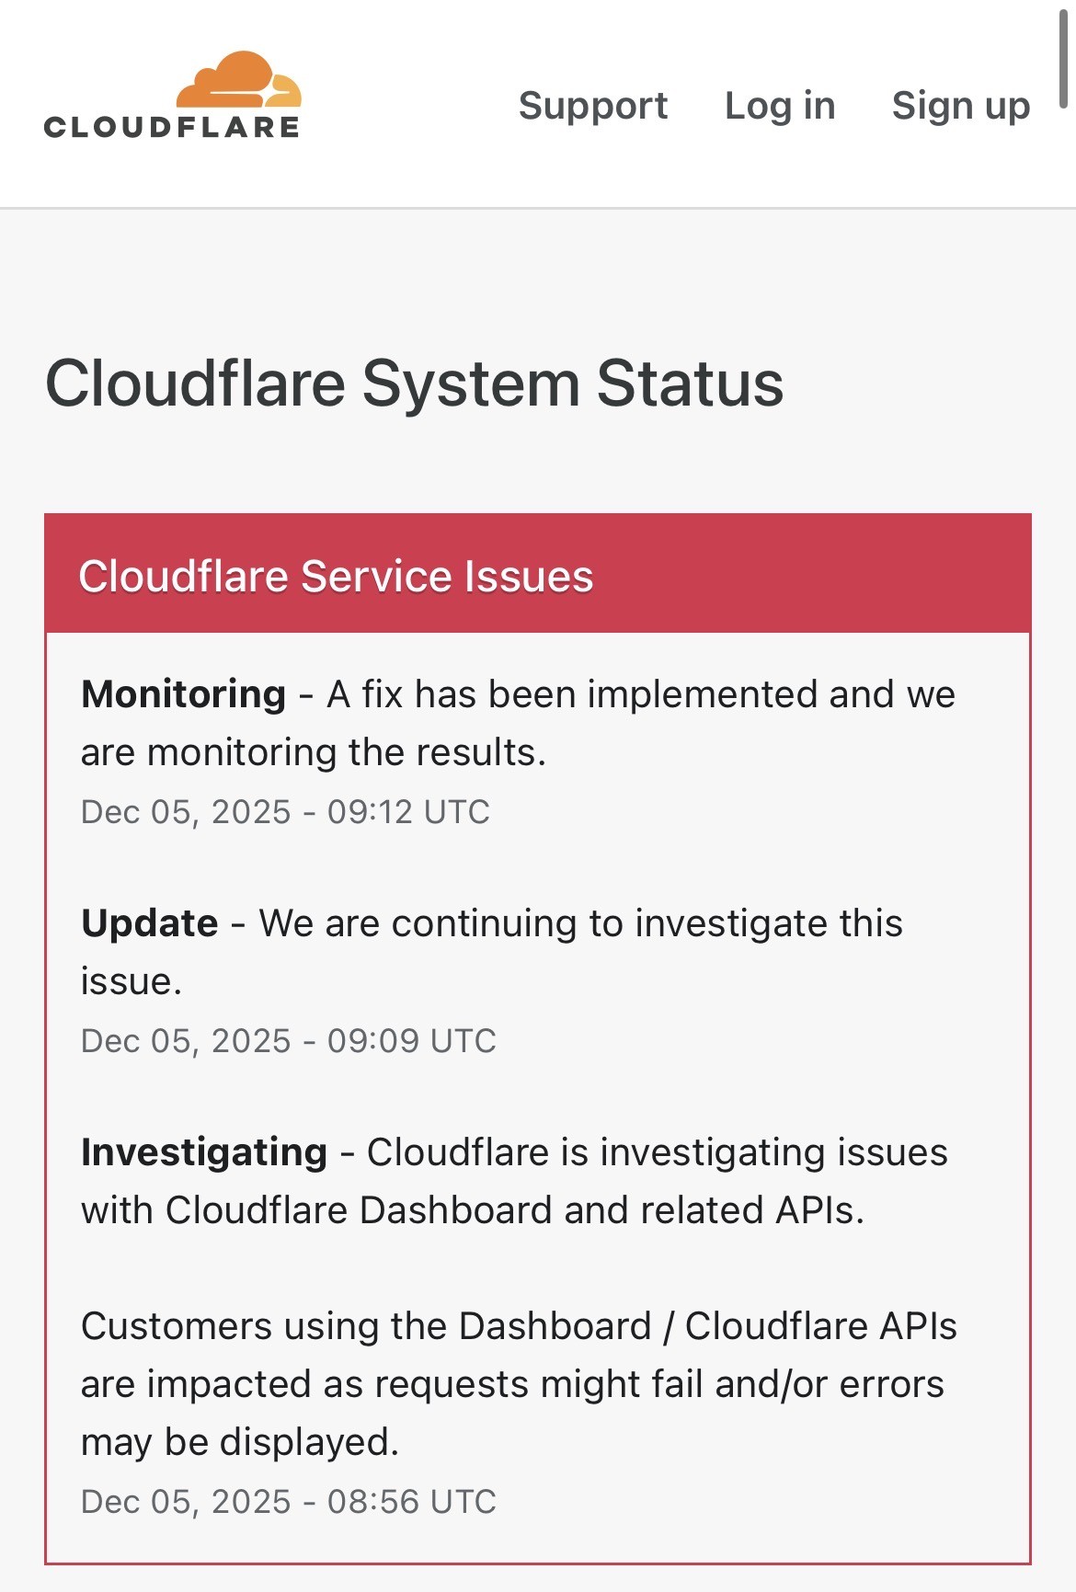Open the Sign up link

point(960,106)
